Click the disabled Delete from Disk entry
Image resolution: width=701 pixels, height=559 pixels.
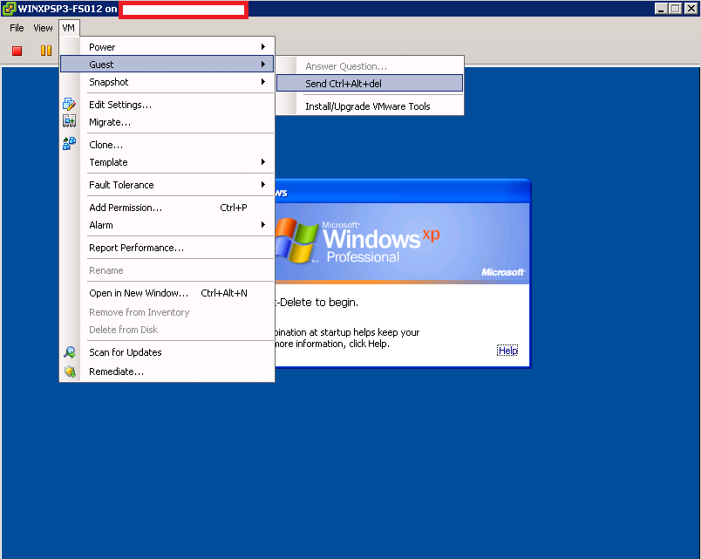point(167,330)
